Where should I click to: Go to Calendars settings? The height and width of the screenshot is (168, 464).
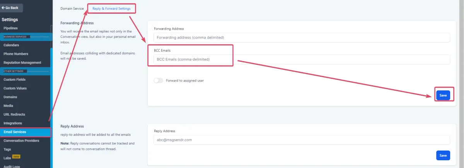coord(11,45)
